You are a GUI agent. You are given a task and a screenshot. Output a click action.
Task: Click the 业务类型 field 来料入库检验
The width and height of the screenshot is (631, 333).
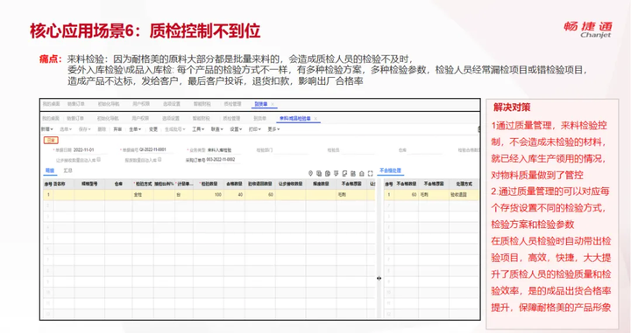[x=223, y=150]
